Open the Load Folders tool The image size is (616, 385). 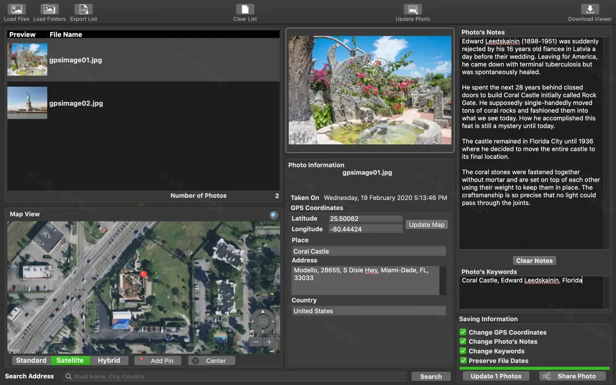(x=49, y=8)
